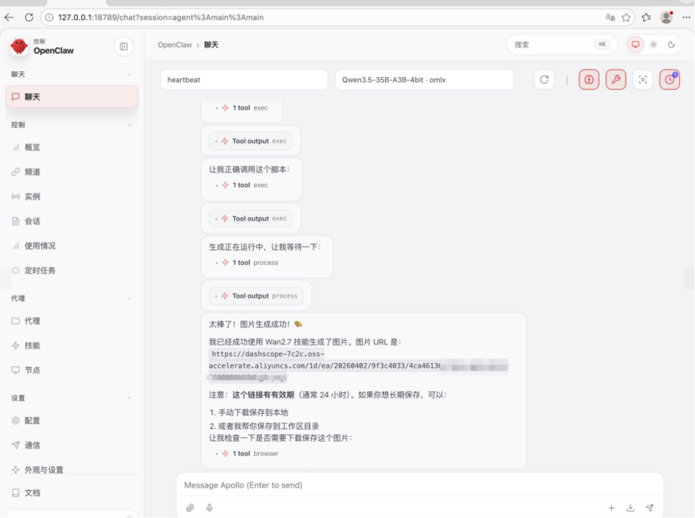Switch to dark theme moon icon
Screen dimensions: 695x518
671,44
